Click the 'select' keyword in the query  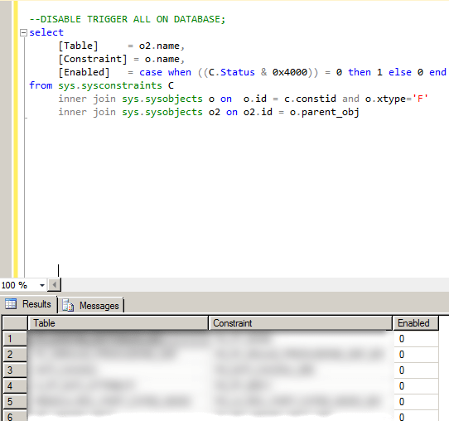point(46,32)
